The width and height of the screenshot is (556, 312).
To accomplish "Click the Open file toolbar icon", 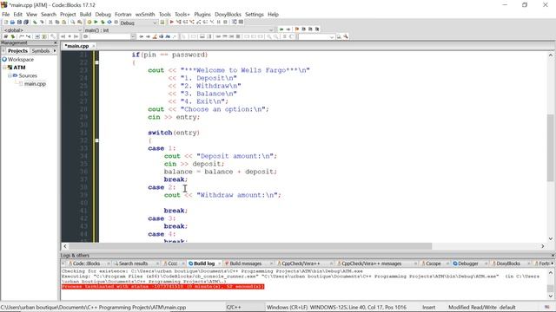I will tap(12, 23).
